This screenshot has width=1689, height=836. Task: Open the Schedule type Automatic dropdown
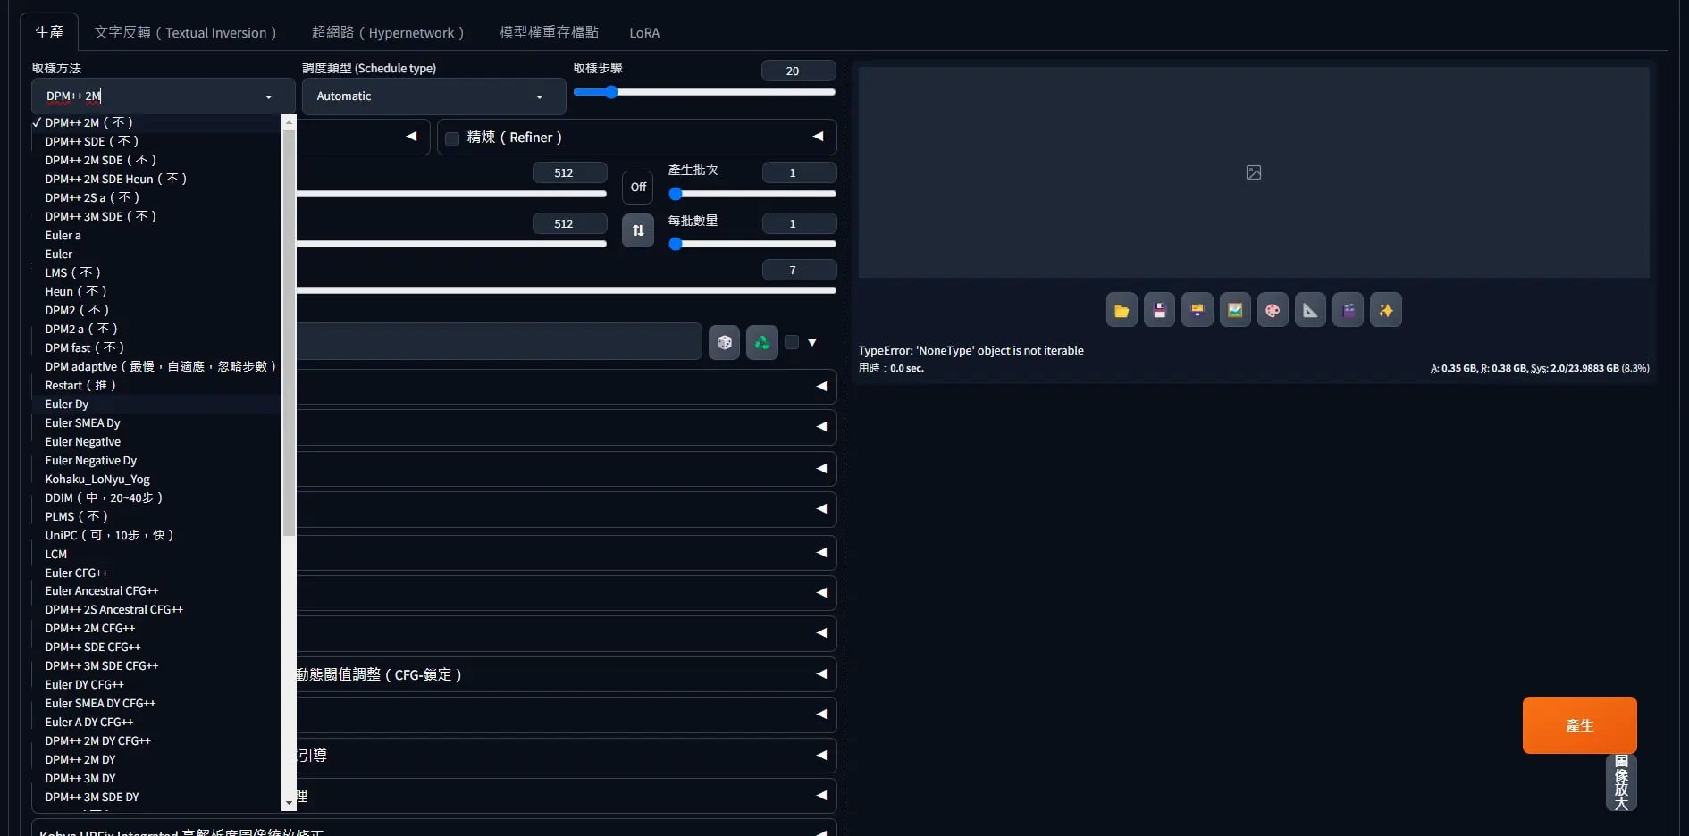click(433, 96)
